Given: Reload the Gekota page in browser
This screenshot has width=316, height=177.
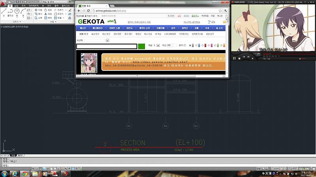Looking at the screenshot, I should click(89, 10).
